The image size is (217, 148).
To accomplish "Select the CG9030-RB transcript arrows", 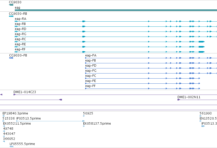I will click(11, 16).
